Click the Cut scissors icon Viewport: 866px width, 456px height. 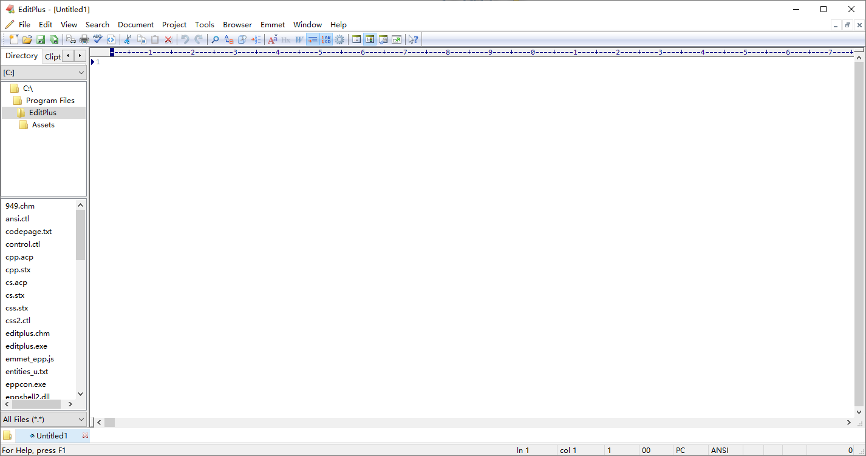pyautogui.click(x=128, y=39)
